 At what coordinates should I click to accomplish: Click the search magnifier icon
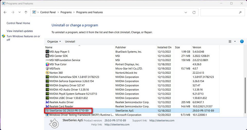coord(240,12)
